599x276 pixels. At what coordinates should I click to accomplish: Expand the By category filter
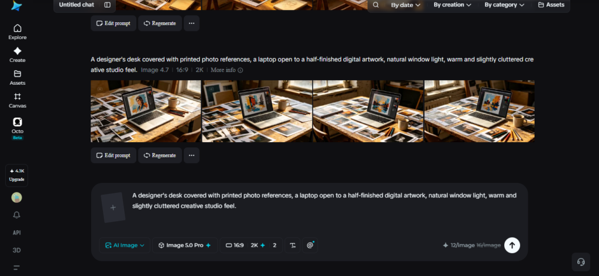pos(504,5)
